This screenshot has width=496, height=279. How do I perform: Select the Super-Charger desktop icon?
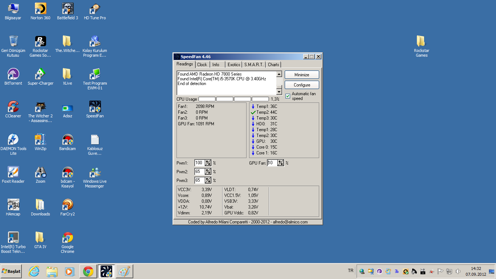pos(40,77)
